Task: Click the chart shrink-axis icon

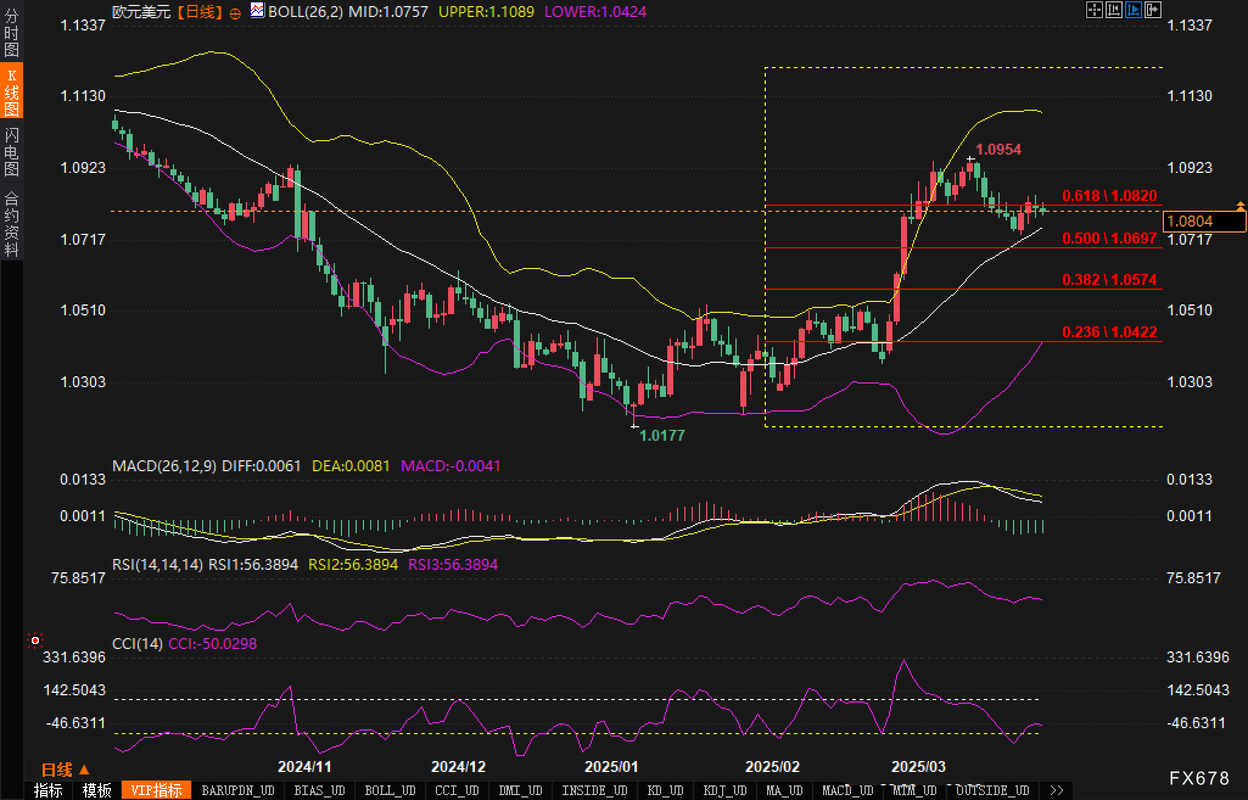Action: click(1113, 10)
